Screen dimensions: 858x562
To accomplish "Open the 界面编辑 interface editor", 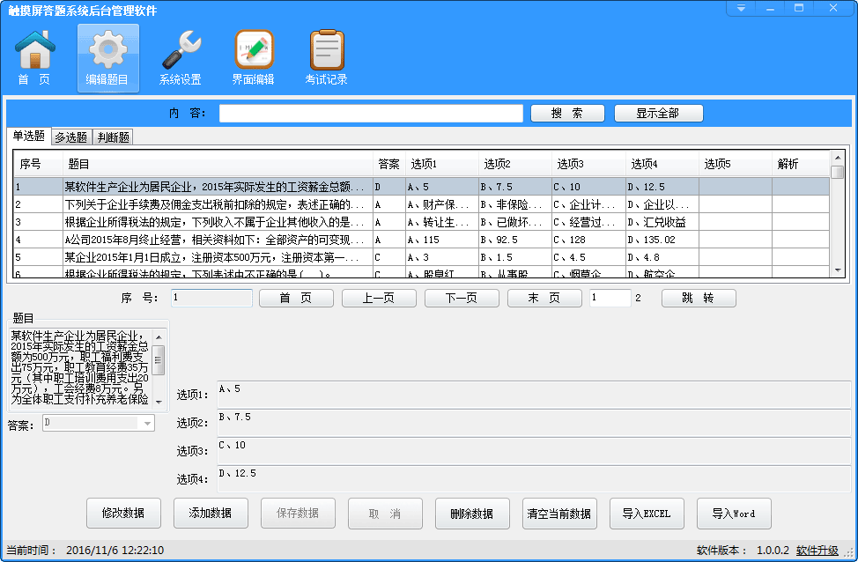I will pyautogui.click(x=254, y=56).
